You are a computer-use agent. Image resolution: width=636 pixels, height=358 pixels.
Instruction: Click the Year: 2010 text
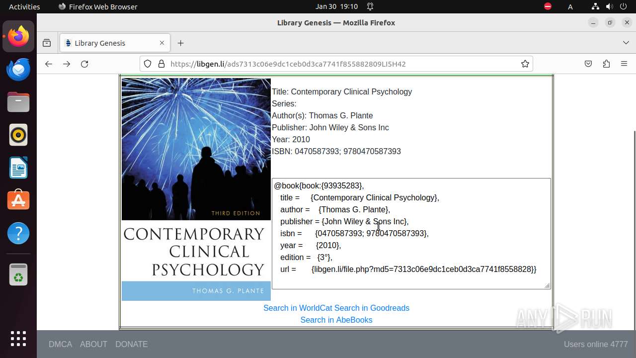pos(291,139)
